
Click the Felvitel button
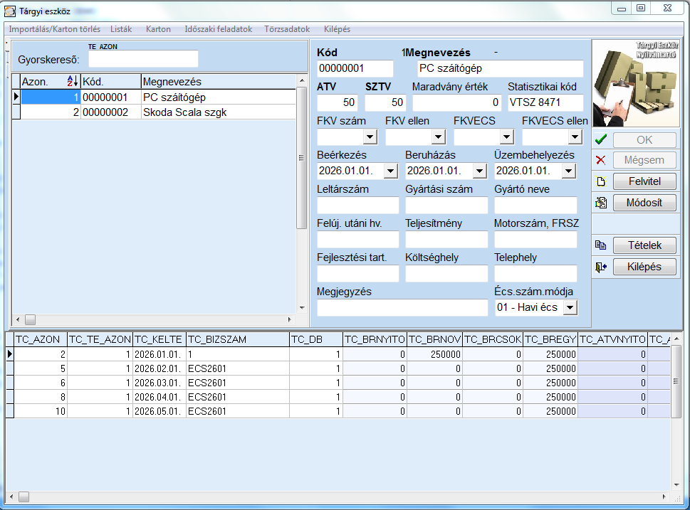[644, 181]
